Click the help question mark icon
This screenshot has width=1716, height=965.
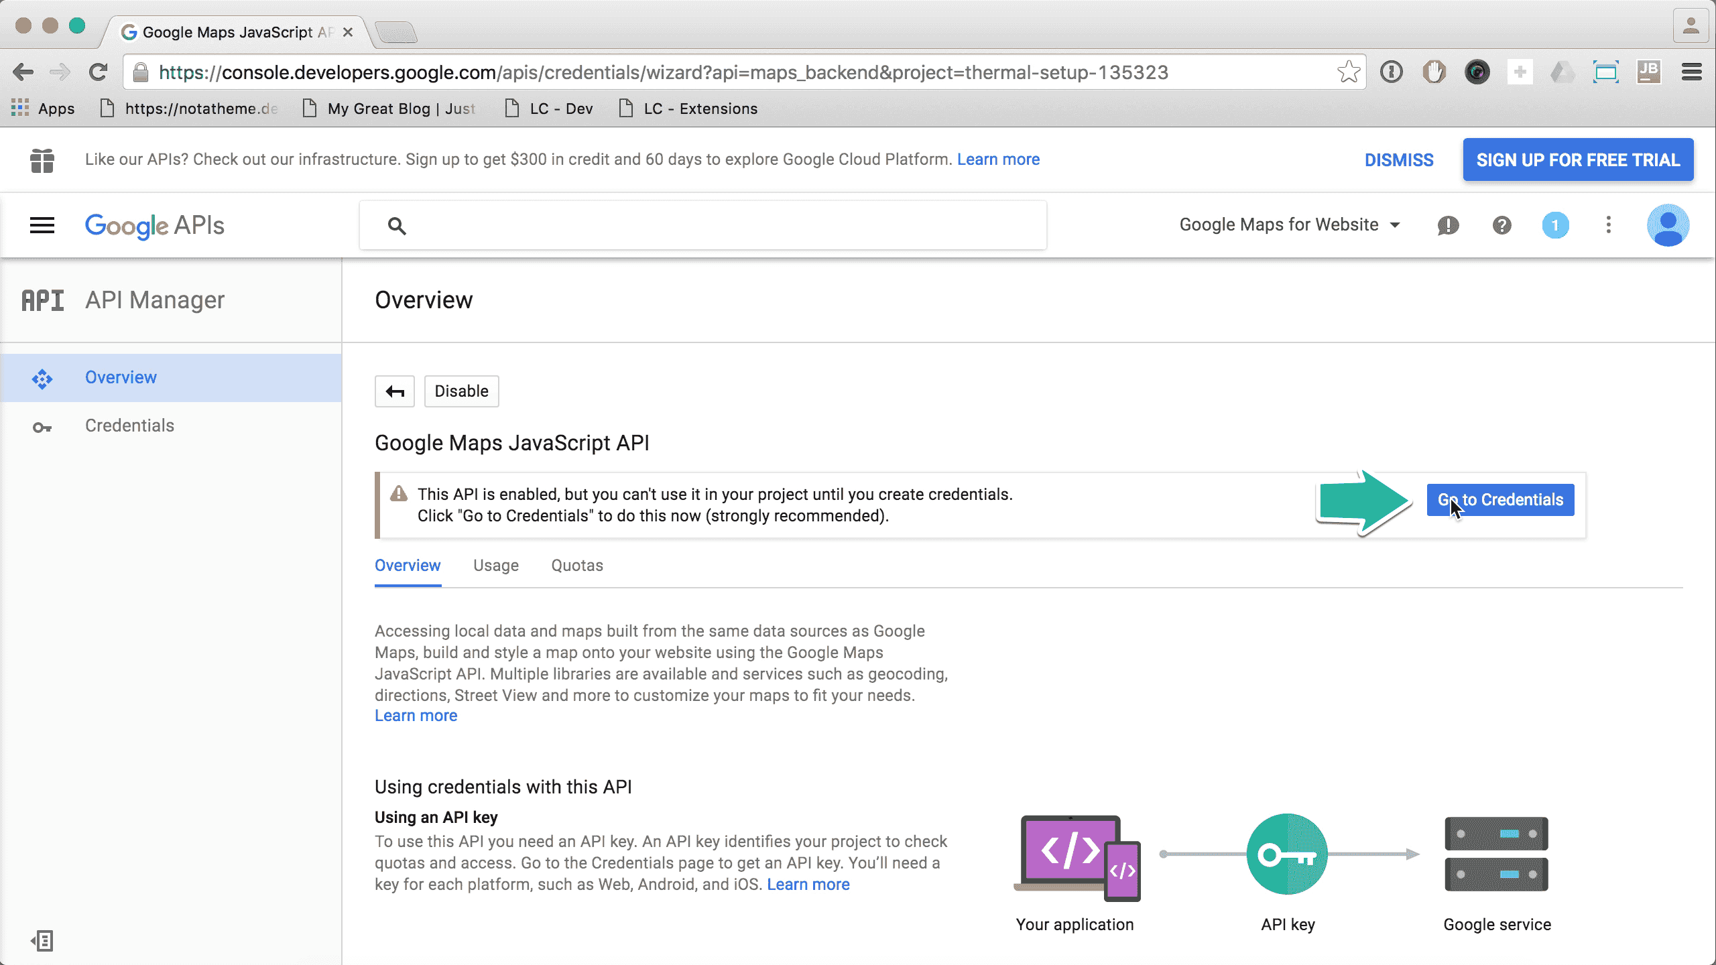pos(1501,224)
